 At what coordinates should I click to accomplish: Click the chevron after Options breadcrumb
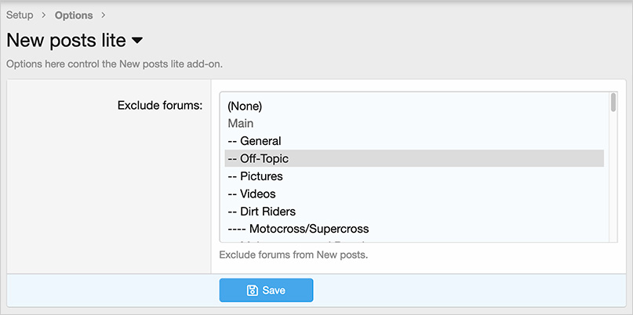tap(104, 15)
